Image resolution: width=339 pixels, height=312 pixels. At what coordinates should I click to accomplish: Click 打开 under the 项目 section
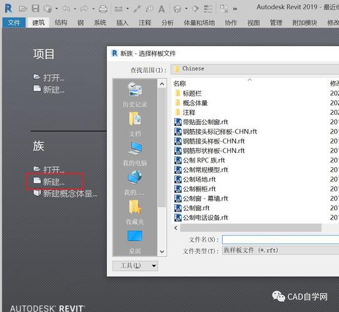(x=49, y=78)
